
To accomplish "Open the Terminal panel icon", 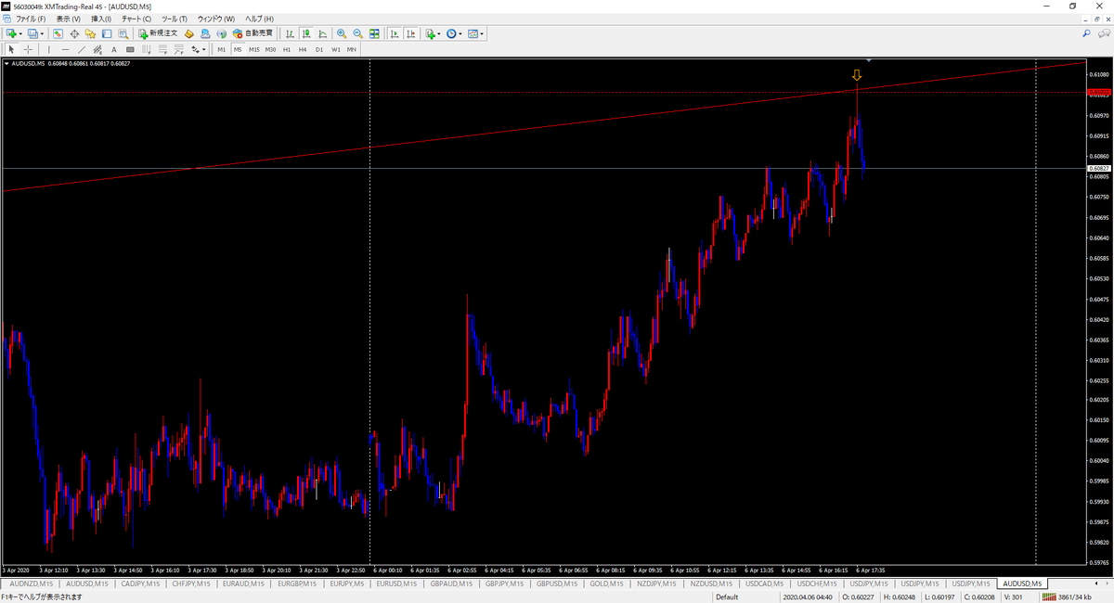I will pyautogui.click(x=106, y=33).
